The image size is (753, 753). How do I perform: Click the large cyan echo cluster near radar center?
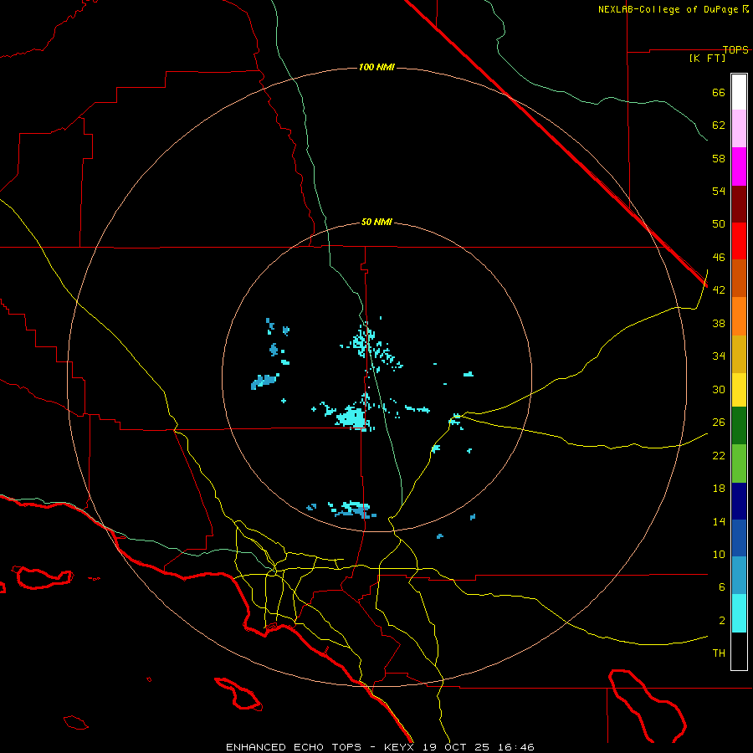354,417
